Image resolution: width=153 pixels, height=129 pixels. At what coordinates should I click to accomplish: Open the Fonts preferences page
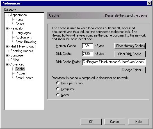tap(19, 19)
